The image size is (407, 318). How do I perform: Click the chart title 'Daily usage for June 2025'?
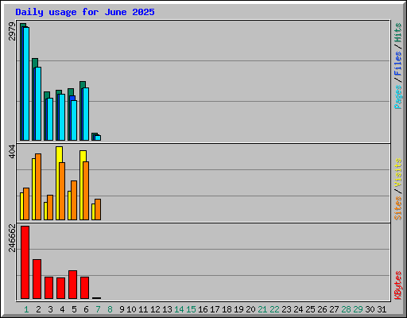[x=85, y=12]
